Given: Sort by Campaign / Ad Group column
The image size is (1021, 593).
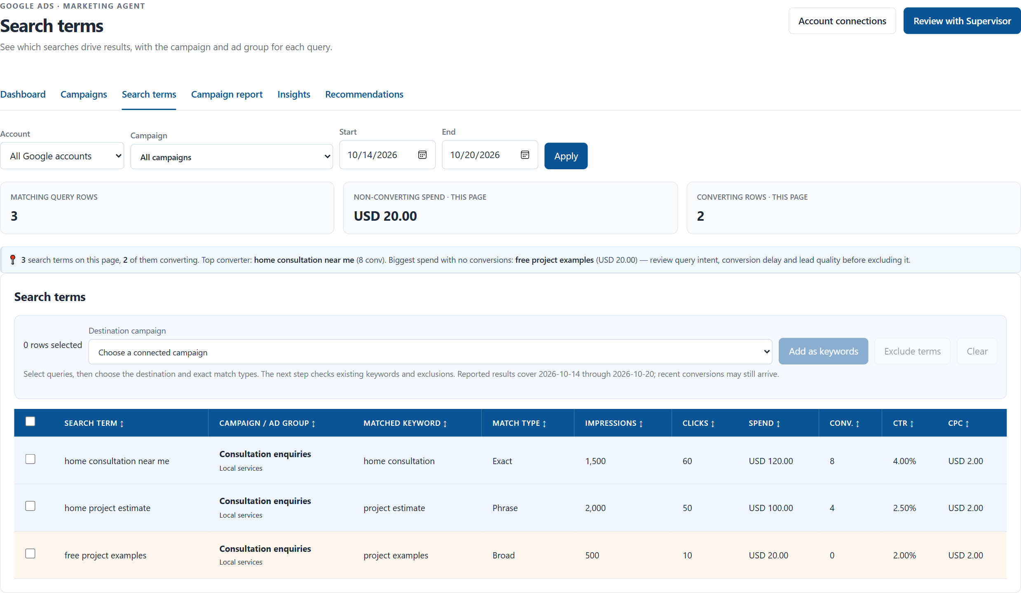Looking at the screenshot, I should tap(267, 423).
